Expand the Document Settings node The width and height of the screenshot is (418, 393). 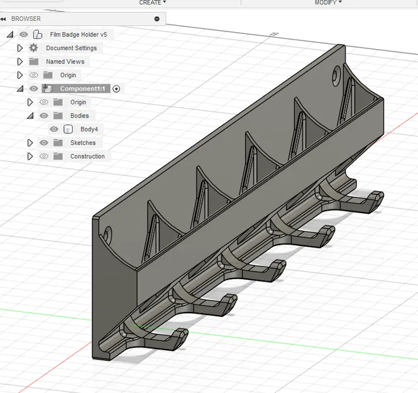[20, 48]
